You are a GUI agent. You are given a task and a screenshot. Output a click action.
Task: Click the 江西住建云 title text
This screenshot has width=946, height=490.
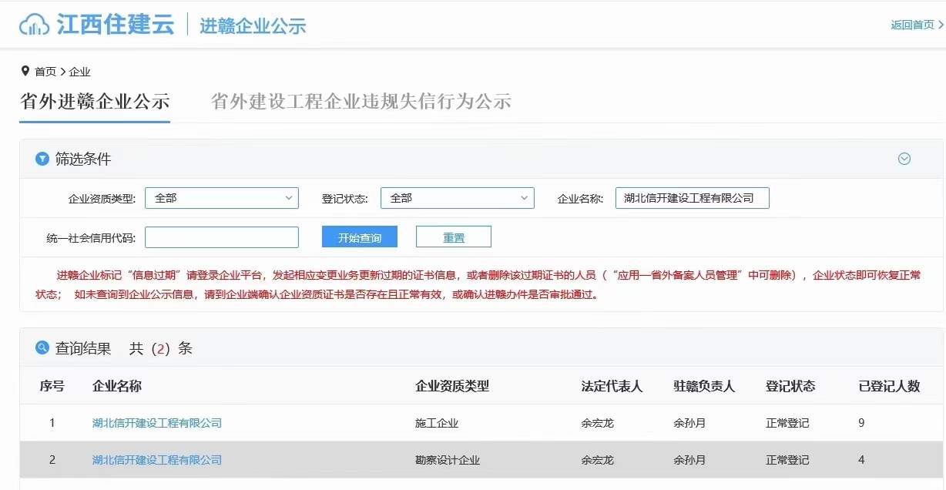click(x=116, y=24)
